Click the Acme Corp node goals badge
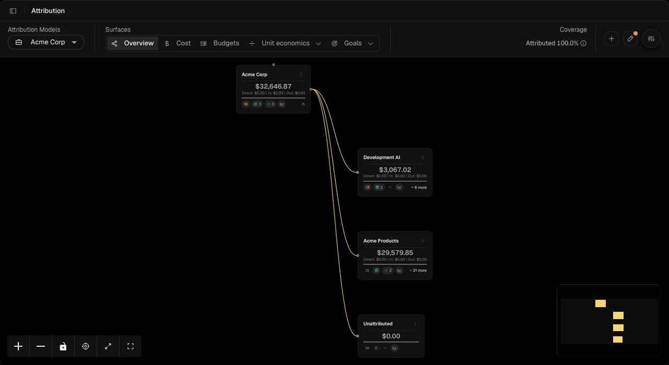This screenshot has height=365, width=669. [257, 104]
